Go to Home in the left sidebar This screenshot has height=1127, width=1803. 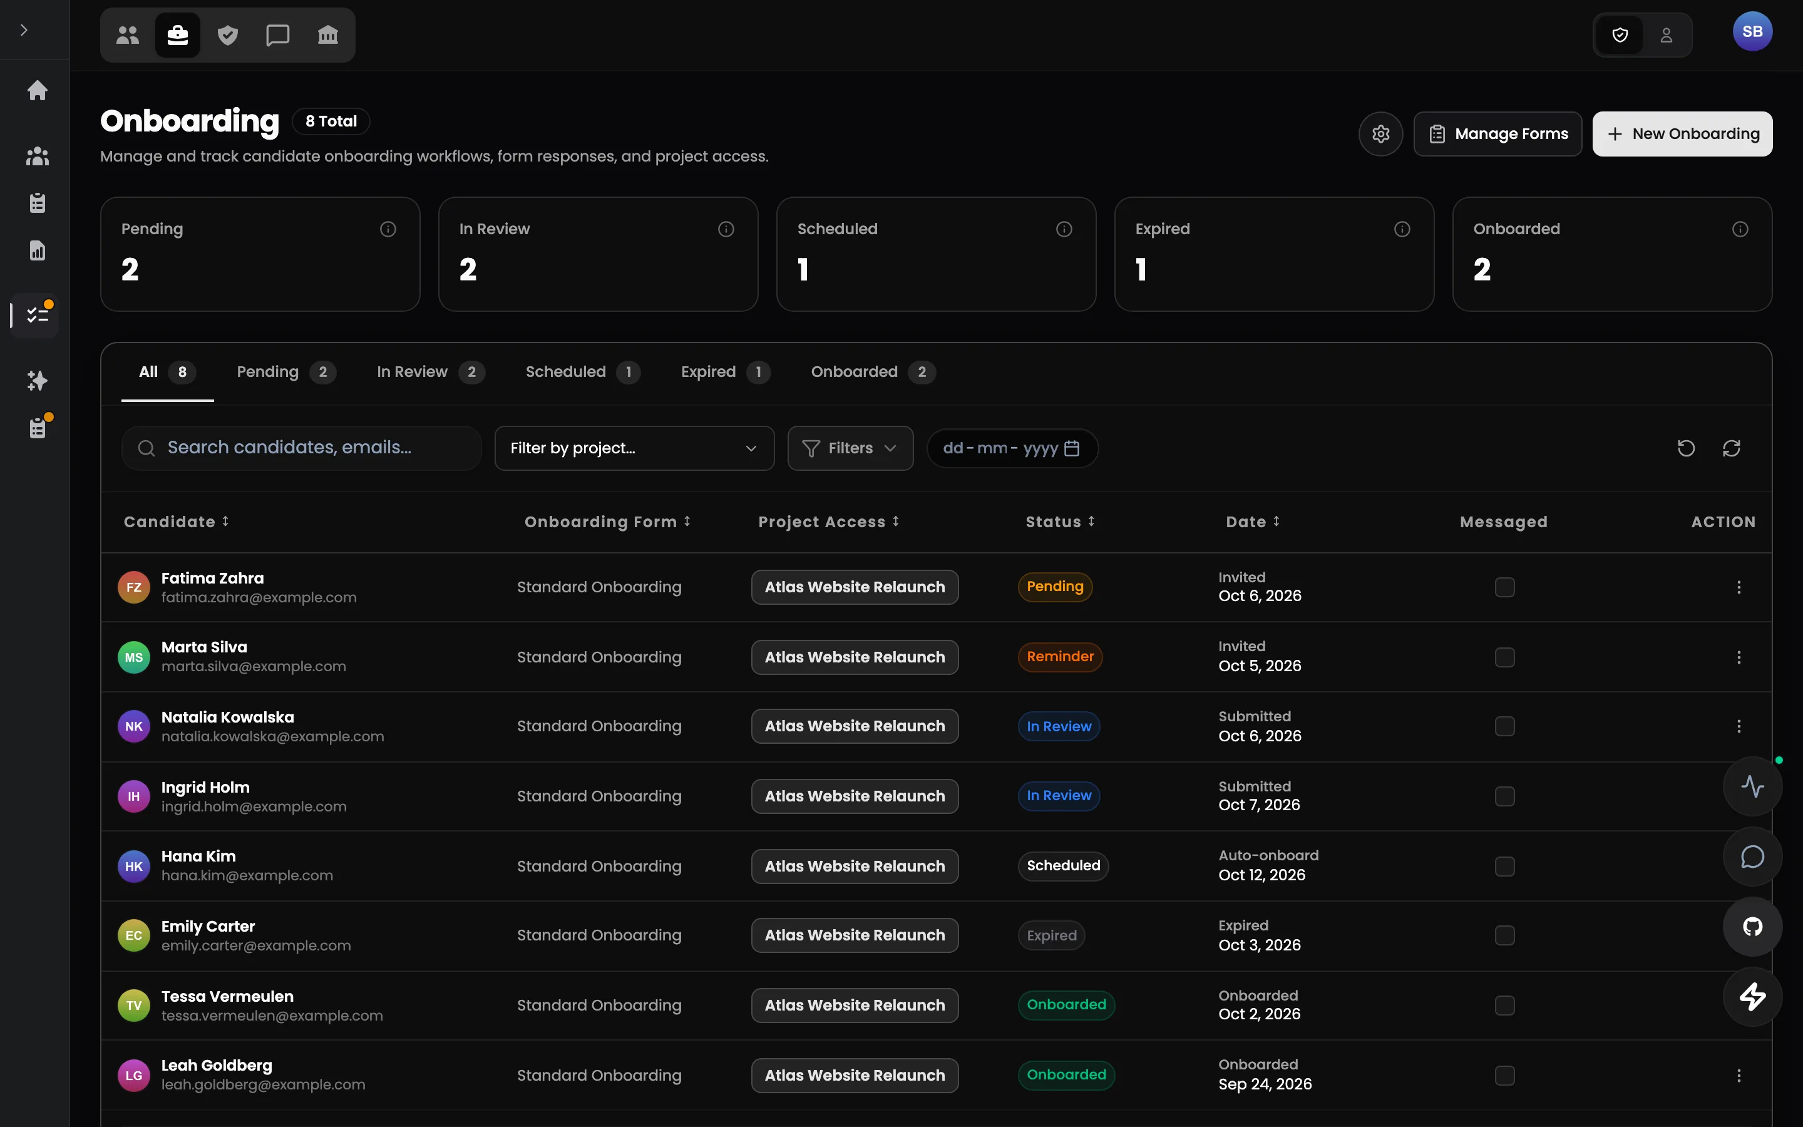(38, 90)
